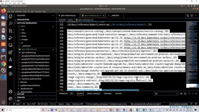The height and width of the screenshot is (112, 199).
Task: Open Thunderbird mail from the dock
Action: pos(3,17)
